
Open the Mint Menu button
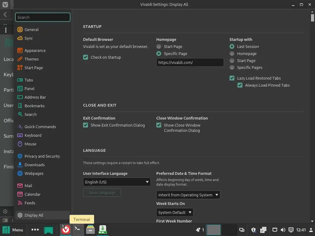(x=13, y=230)
